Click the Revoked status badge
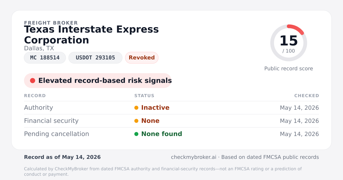The width and height of the screenshot is (343, 180). pos(142,58)
